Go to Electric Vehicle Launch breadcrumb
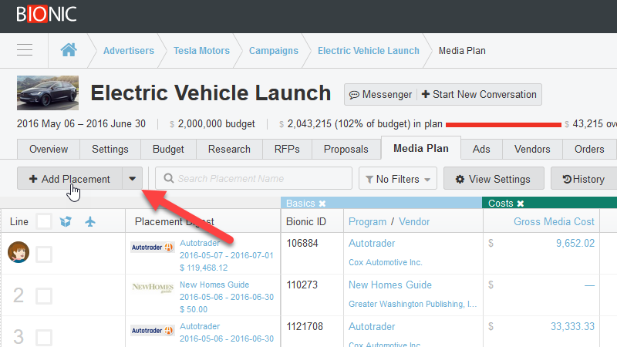This screenshot has height=347, width=617. [369, 51]
